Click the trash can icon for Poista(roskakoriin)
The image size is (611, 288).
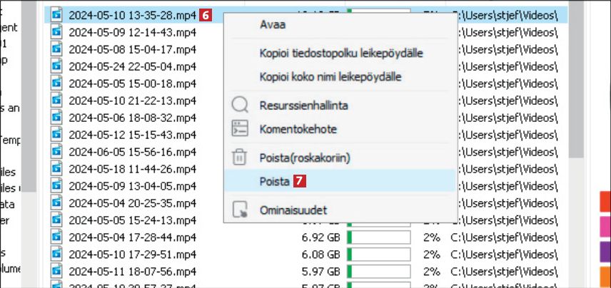click(240, 157)
